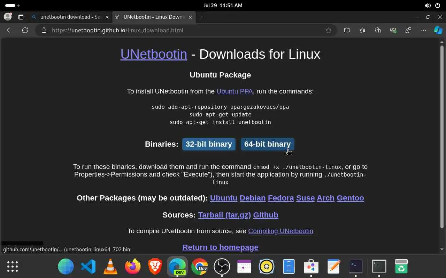
Task: Open Compiling UNetbootin instructions link
Action: click(280, 231)
